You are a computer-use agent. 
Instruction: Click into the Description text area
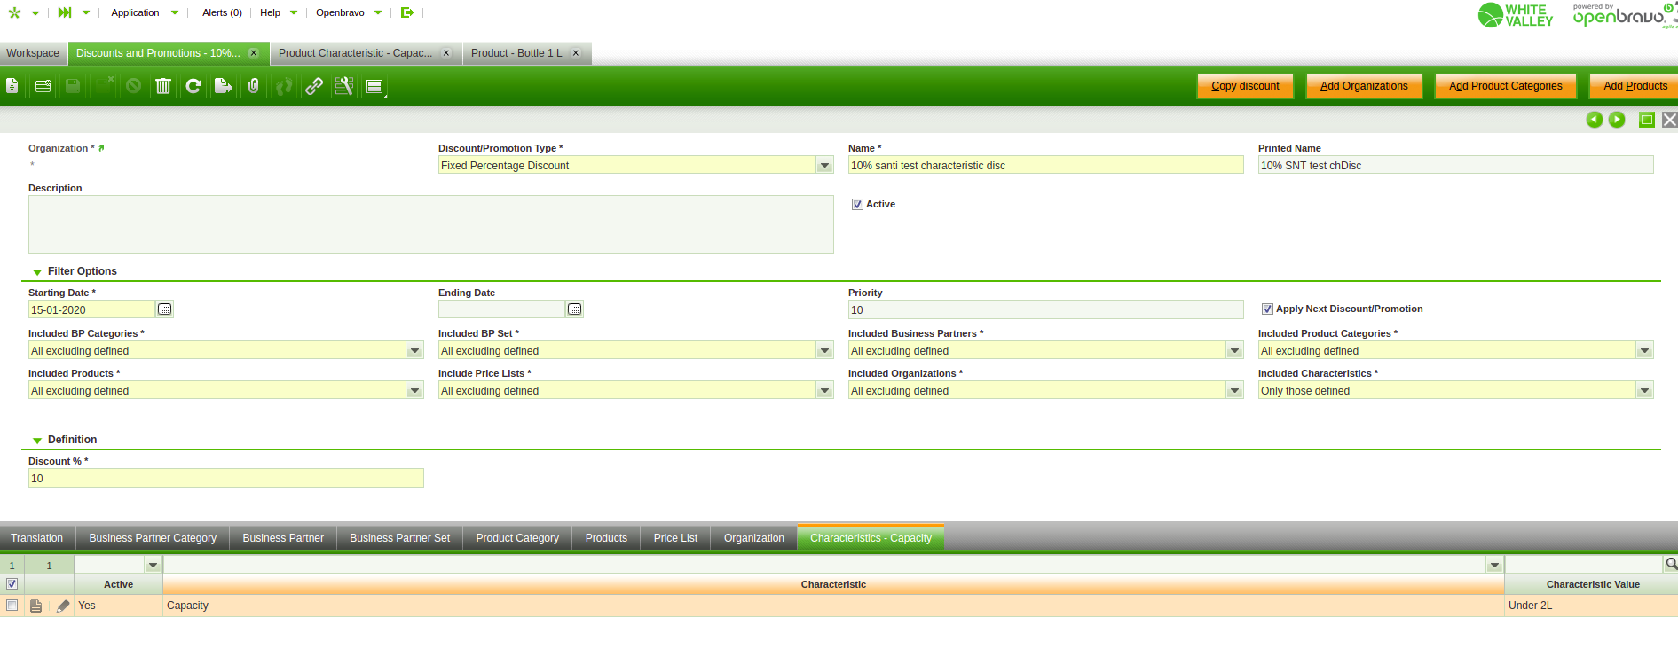tap(431, 224)
